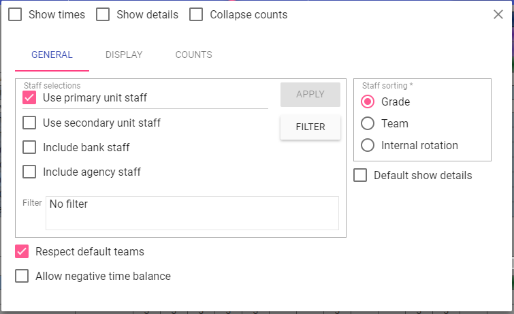Click the No filter text field
Screen dimensions: 514x314
tap(192, 213)
